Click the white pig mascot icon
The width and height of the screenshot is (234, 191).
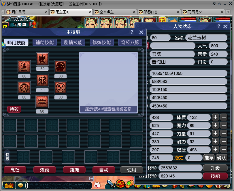[x=97, y=185]
